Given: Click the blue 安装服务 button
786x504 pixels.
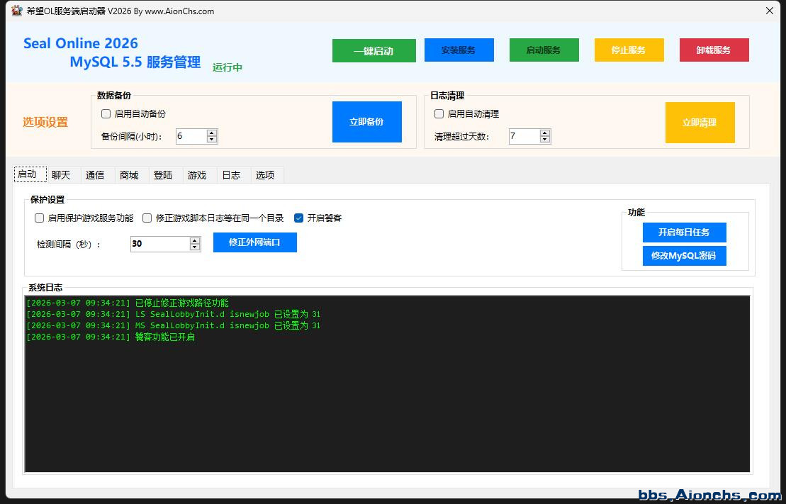Looking at the screenshot, I should (x=459, y=50).
